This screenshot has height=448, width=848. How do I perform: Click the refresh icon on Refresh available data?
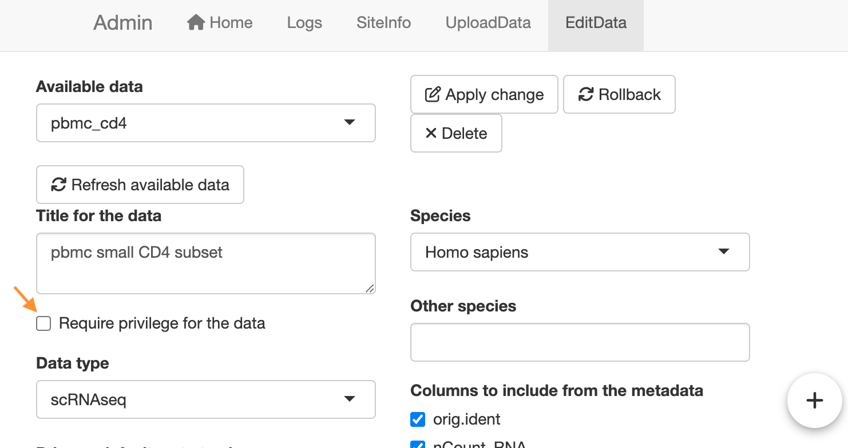57,185
